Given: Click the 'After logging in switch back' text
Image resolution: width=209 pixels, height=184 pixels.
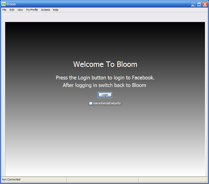Looking at the screenshot, I should coord(105,85).
